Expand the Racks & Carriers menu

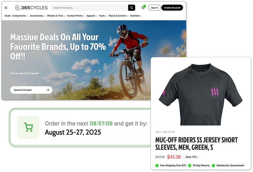[x=118, y=16]
